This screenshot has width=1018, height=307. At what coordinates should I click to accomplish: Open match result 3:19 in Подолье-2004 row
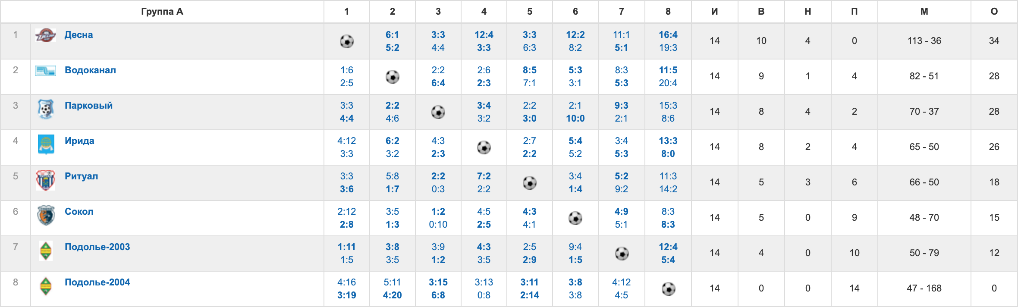pos(347,295)
